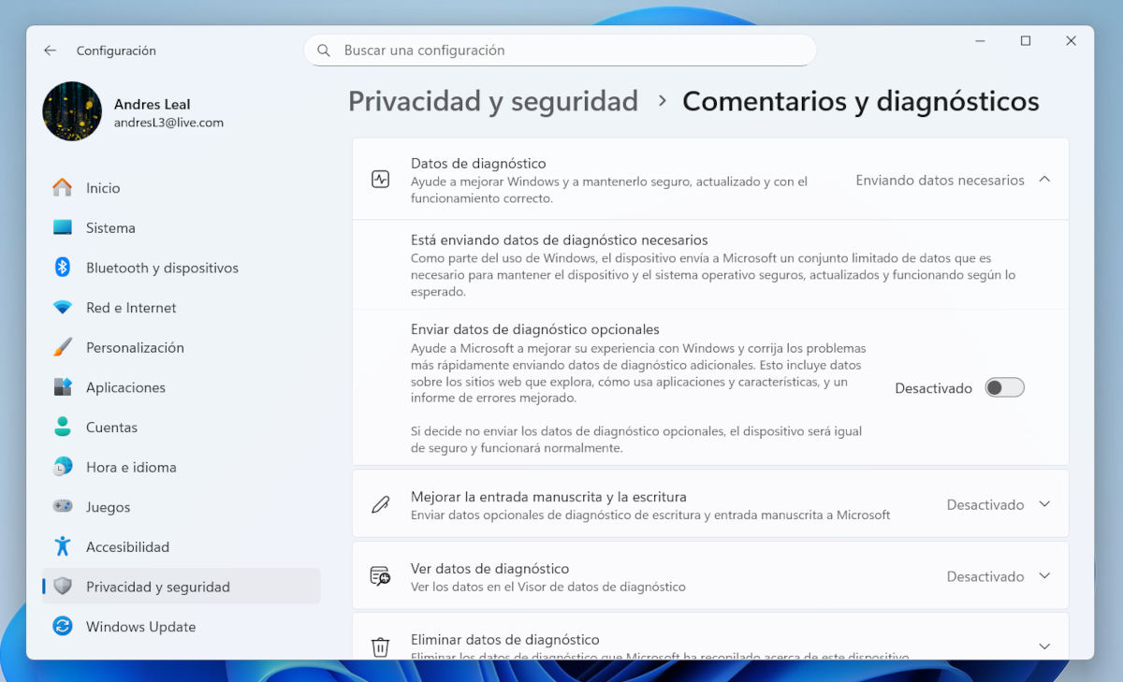This screenshot has width=1123, height=682.
Task: Click the Inicio home icon in sidebar
Action: coord(63,188)
